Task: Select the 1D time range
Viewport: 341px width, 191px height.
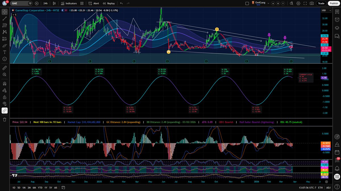Action: 14,188
